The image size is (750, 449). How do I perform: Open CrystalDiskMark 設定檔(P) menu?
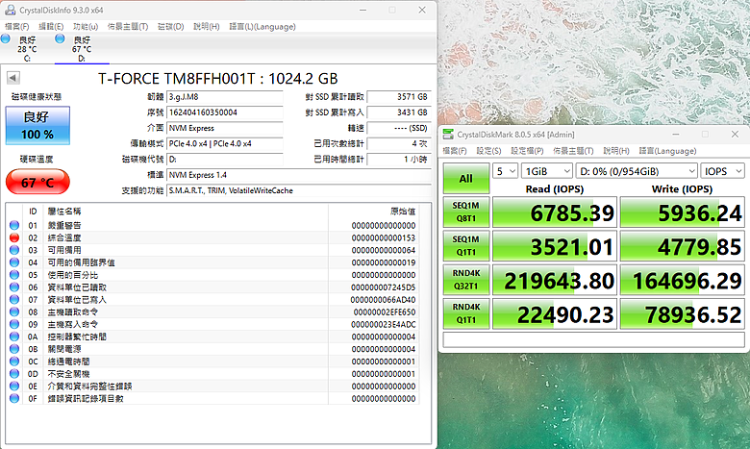tap(527, 151)
